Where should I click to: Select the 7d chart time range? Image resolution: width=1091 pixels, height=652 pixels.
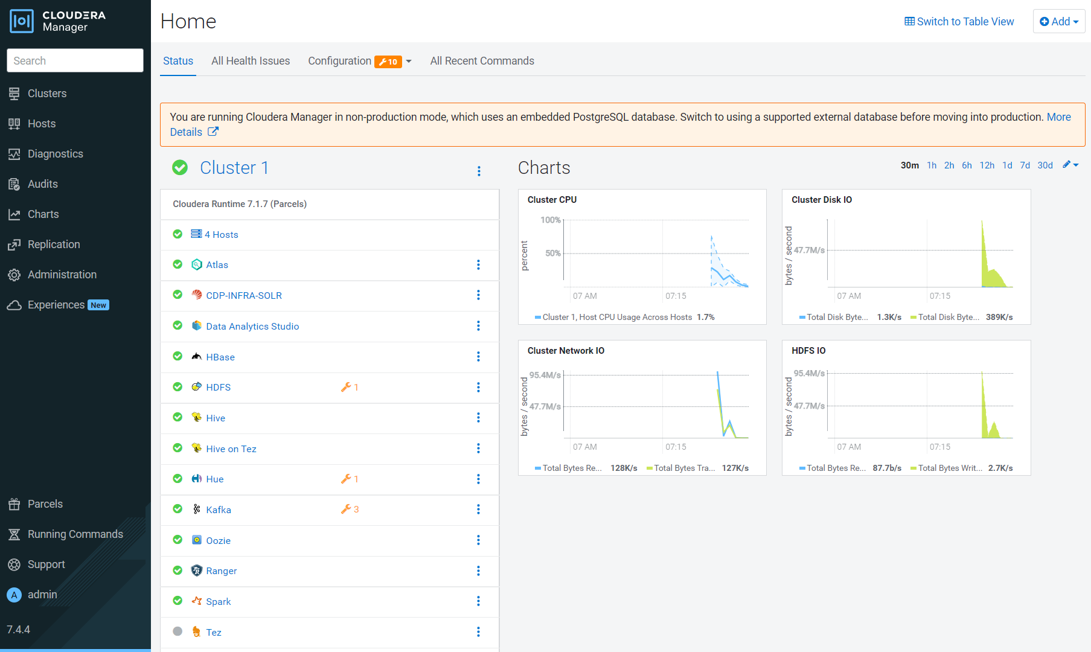point(1025,165)
